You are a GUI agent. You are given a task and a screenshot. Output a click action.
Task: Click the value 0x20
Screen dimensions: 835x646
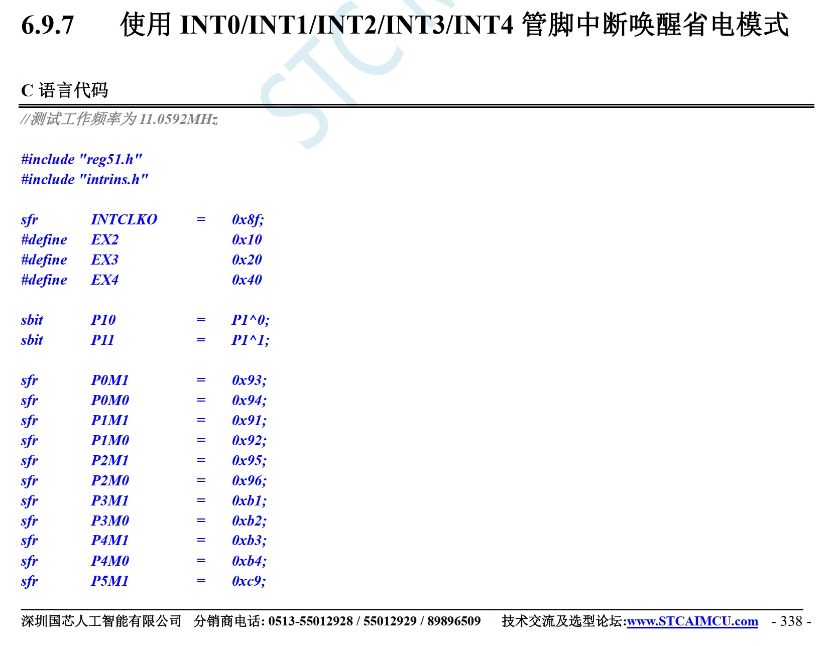pyautogui.click(x=247, y=260)
